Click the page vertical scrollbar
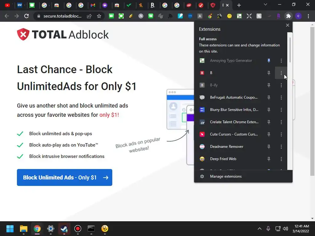The height and width of the screenshot is (236, 315). 312,101
